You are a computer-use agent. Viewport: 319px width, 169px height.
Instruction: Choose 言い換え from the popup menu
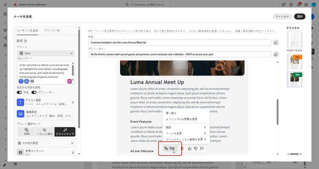(171, 113)
